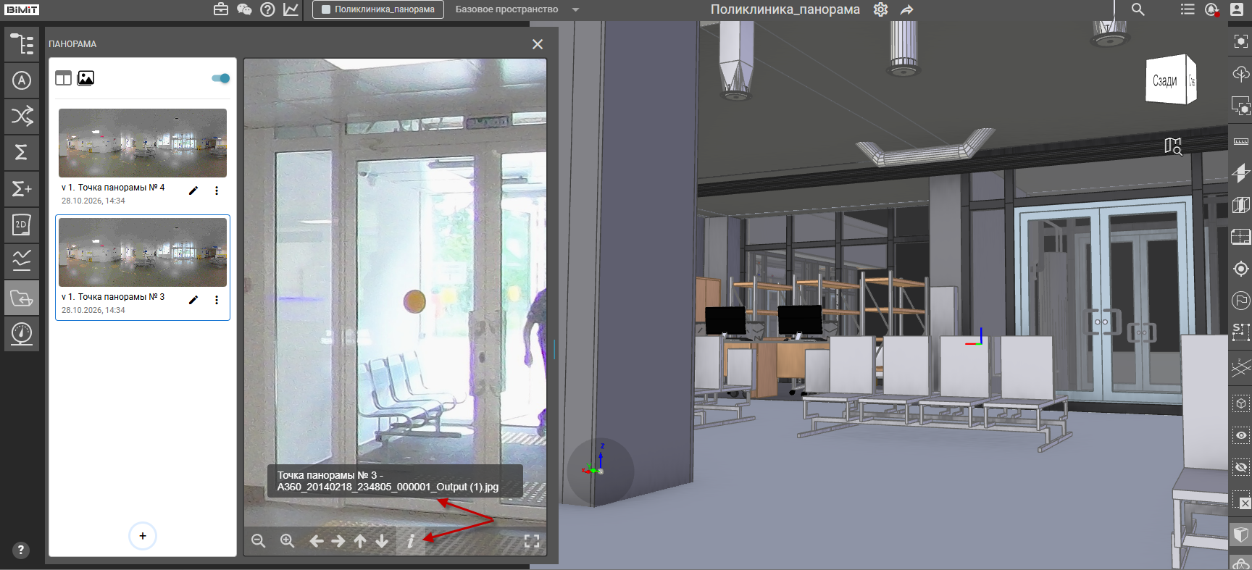
Task: Open the chart/analytics tool in sidebar
Action: tap(22, 261)
